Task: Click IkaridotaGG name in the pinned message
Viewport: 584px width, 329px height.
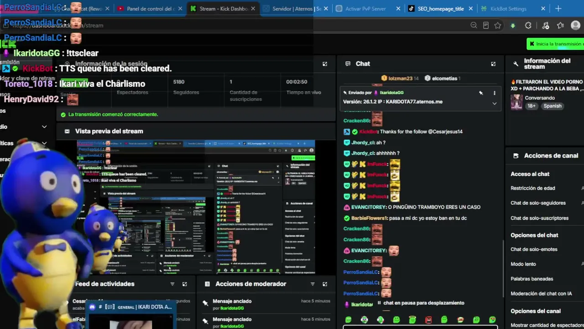Action: [x=391, y=93]
